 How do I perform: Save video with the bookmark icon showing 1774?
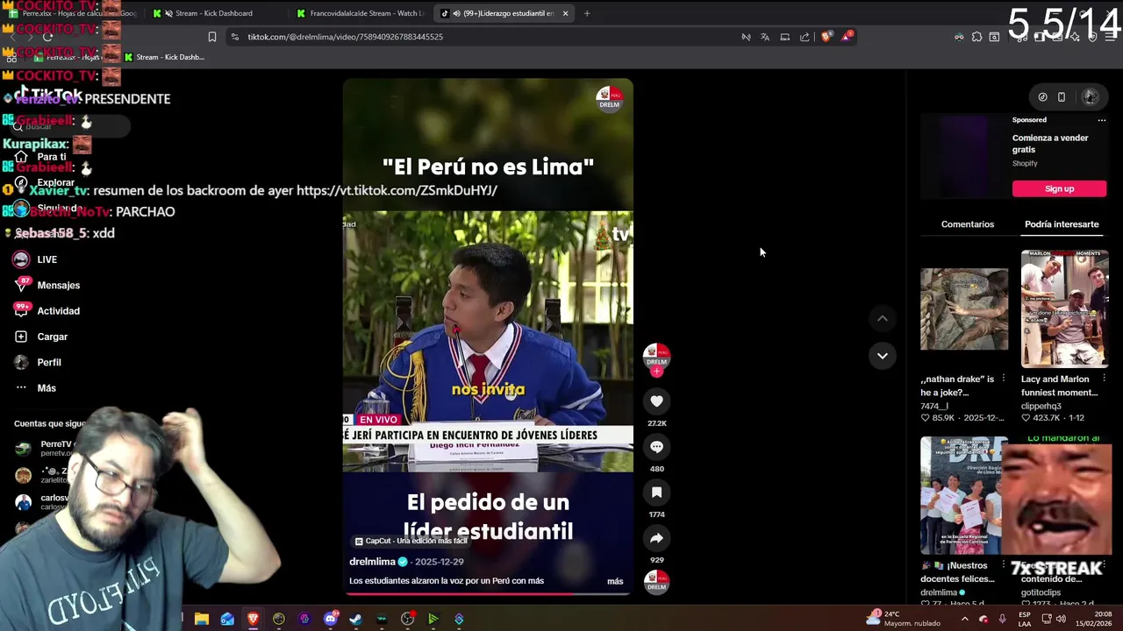point(656,493)
